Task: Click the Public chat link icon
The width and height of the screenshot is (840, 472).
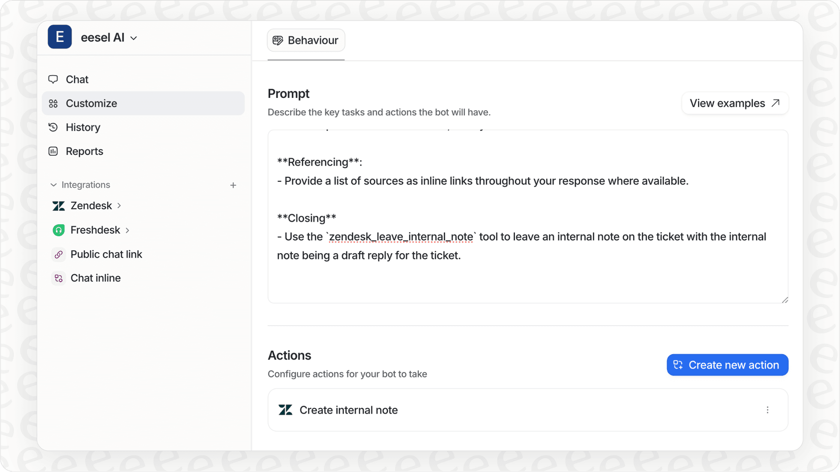Action: click(x=58, y=254)
